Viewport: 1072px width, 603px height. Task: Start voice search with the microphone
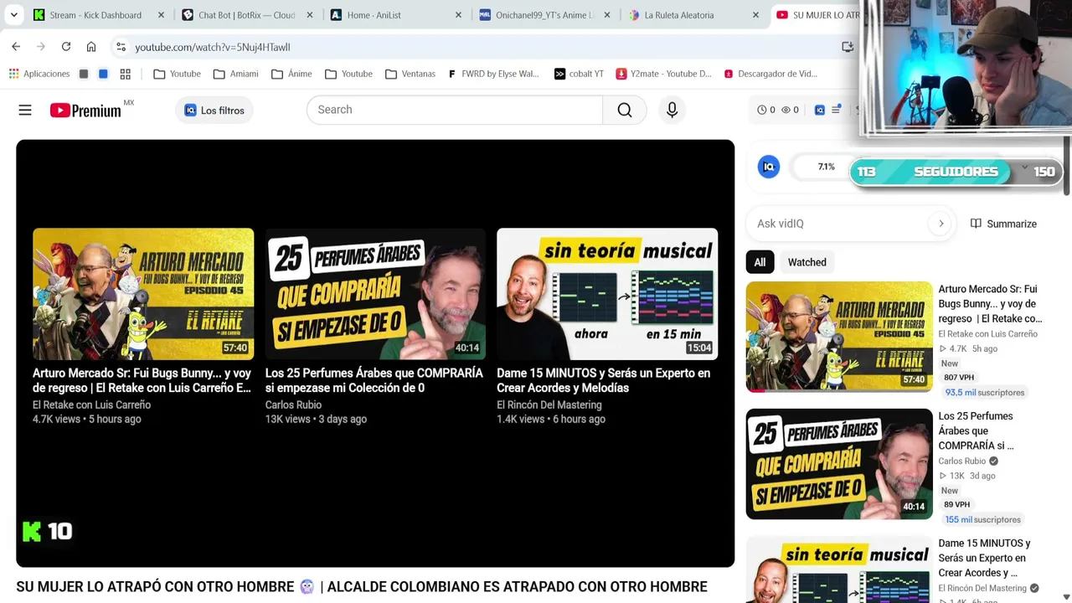(x=672, y=110)
